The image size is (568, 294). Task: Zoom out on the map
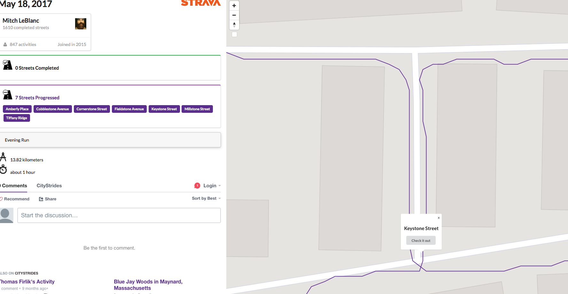[x=234, y=15]
